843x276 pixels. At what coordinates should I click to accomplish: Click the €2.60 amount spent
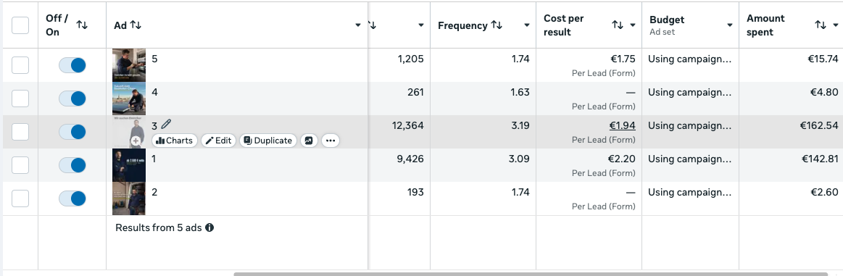[824, 192]
